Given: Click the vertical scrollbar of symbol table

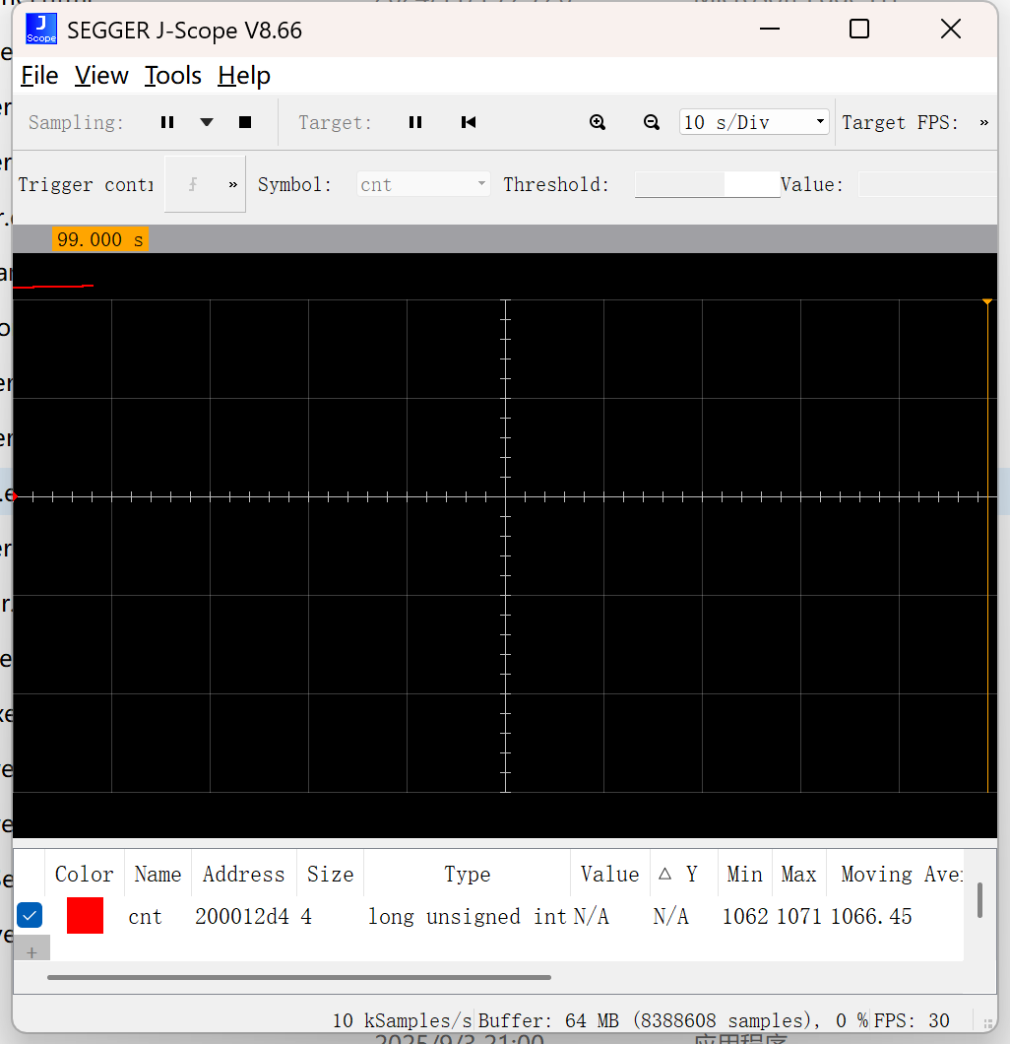Looking at the screenshot, I should click(x=979, y=900).
